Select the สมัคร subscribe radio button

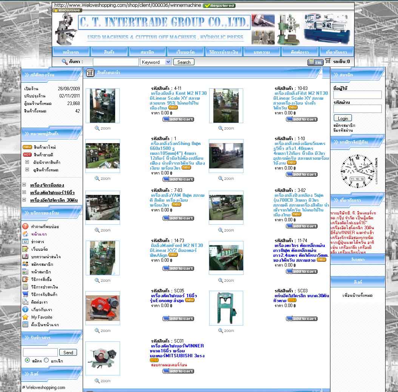click(x=27, y=361)
